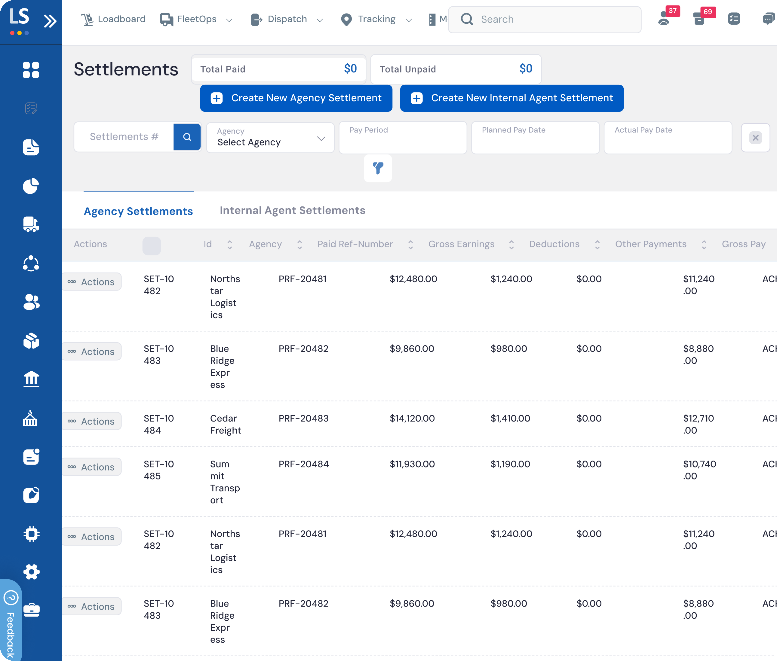Toggle the select-all checkbox in table header

[152, 246]
